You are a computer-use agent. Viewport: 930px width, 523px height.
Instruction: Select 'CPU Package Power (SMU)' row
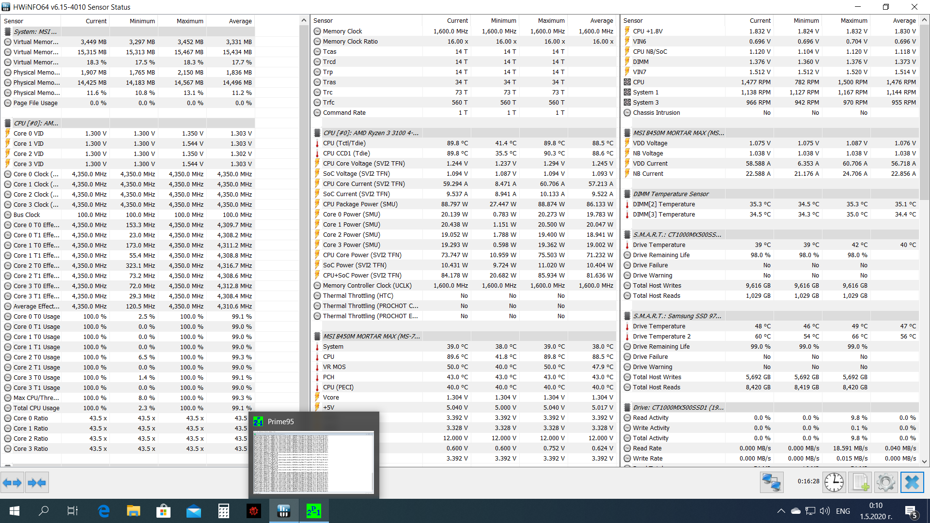pos(464,204)
